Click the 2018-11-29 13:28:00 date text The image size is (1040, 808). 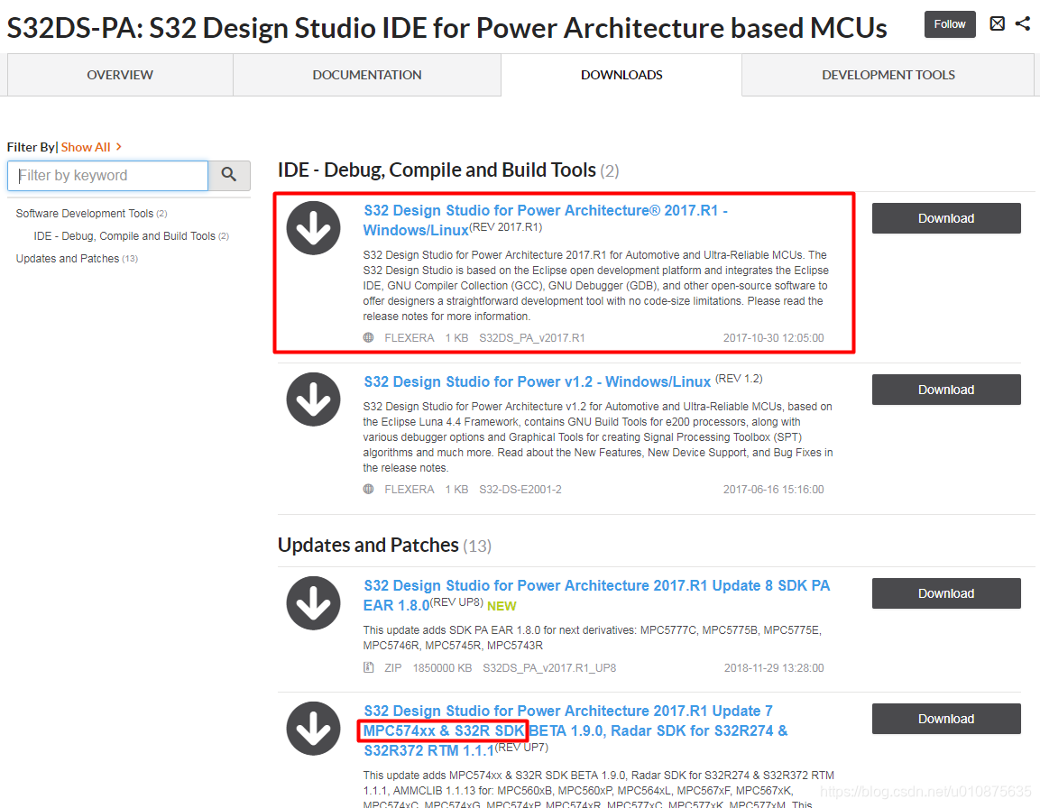click(774, 667)
